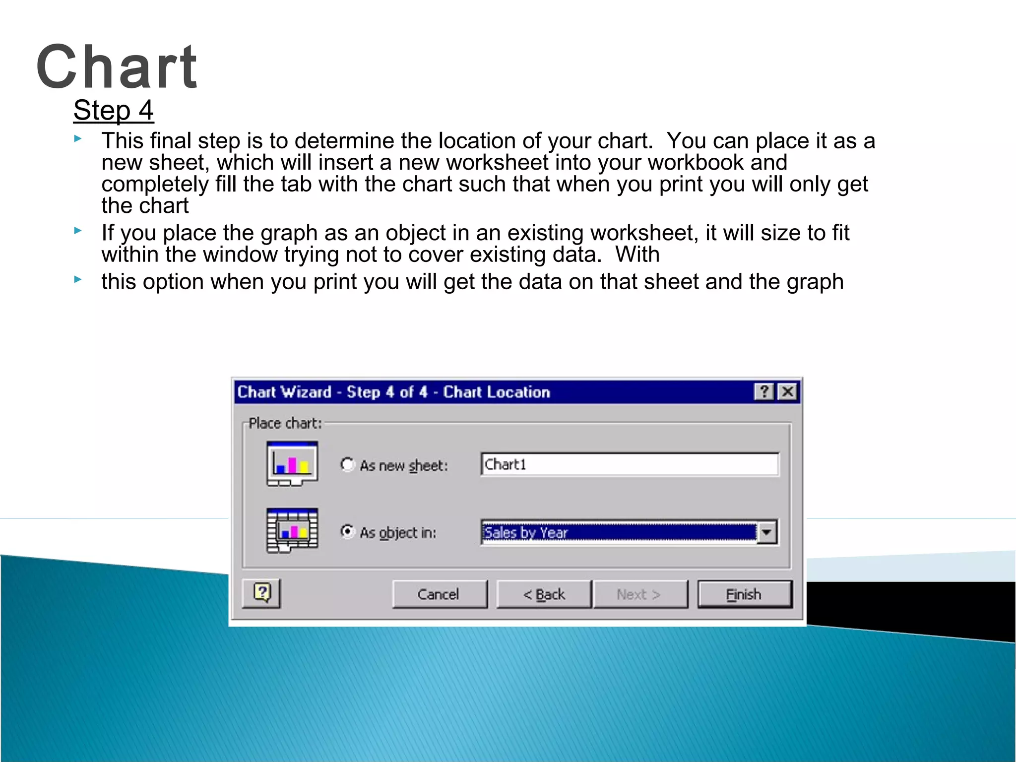The height and width of the screenshot is (762, 1016).
Task: Click the greyed-out Next button
Action: [x=640, y=594]
